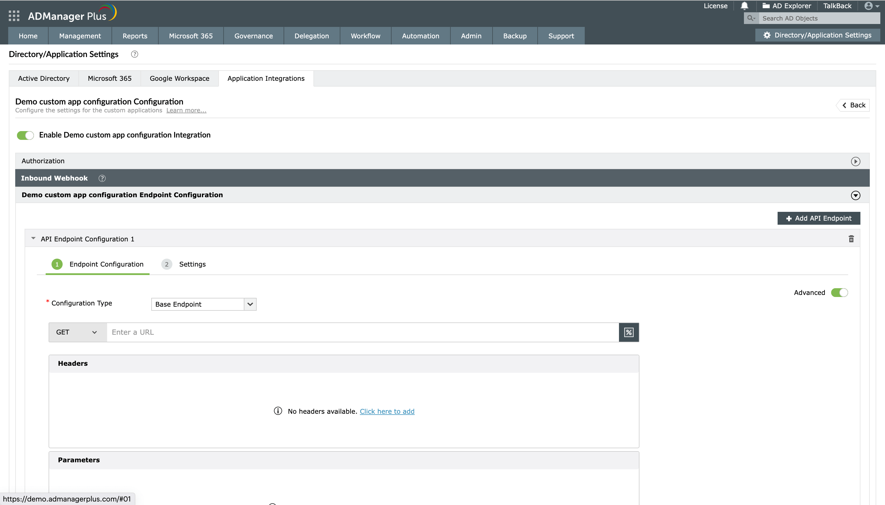Click here to add headers link
Image resolution: width=885 pixels, height=505 pixels.
pyautogui.click(x=387, y=411)
